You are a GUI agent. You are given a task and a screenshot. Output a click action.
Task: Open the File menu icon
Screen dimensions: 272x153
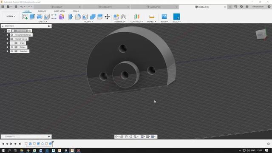(8, 7)
